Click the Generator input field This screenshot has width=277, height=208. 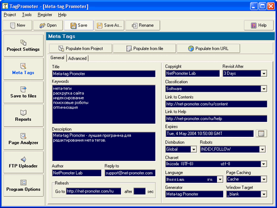(x=194, y=194)
